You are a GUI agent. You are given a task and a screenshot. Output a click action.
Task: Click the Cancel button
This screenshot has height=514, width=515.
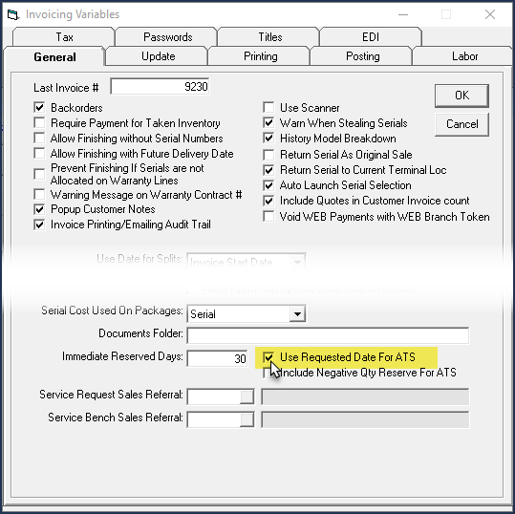(461, 124)
